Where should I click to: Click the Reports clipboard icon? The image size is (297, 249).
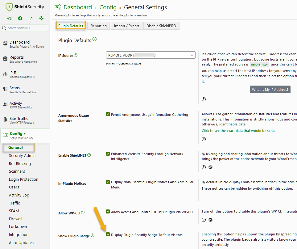(x=5, y=58)
